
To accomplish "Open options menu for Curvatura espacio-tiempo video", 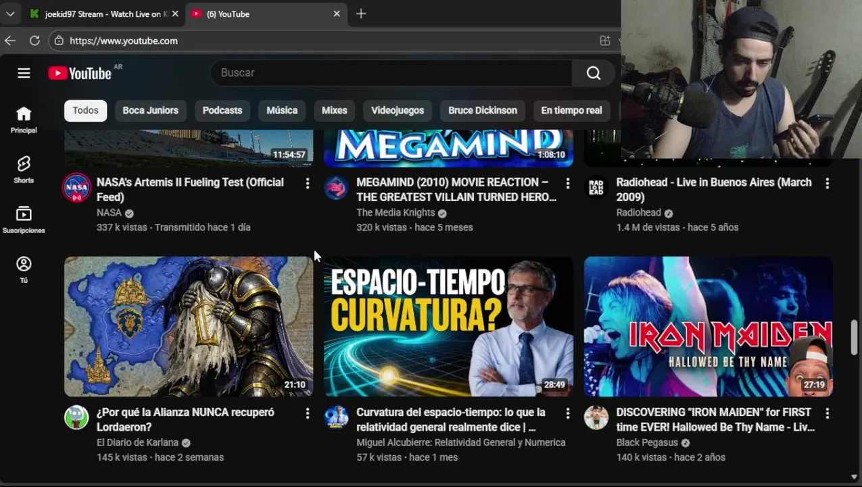I will pyautogui.click(x=568, y=413).
